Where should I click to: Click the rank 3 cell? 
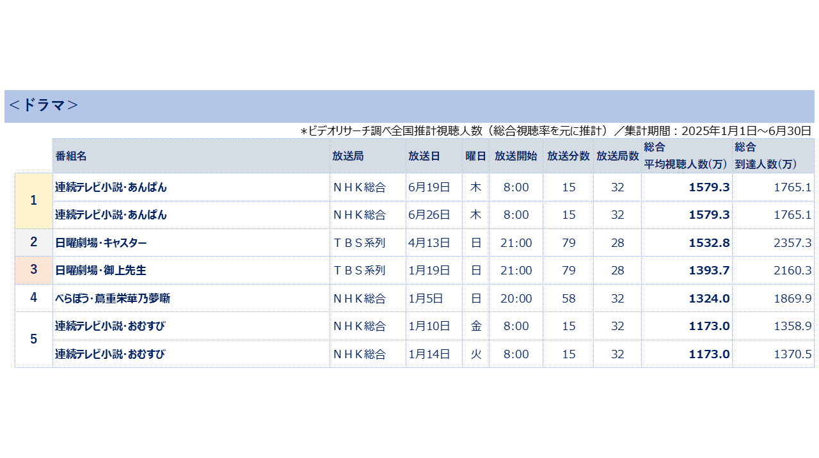pos(34,270)
